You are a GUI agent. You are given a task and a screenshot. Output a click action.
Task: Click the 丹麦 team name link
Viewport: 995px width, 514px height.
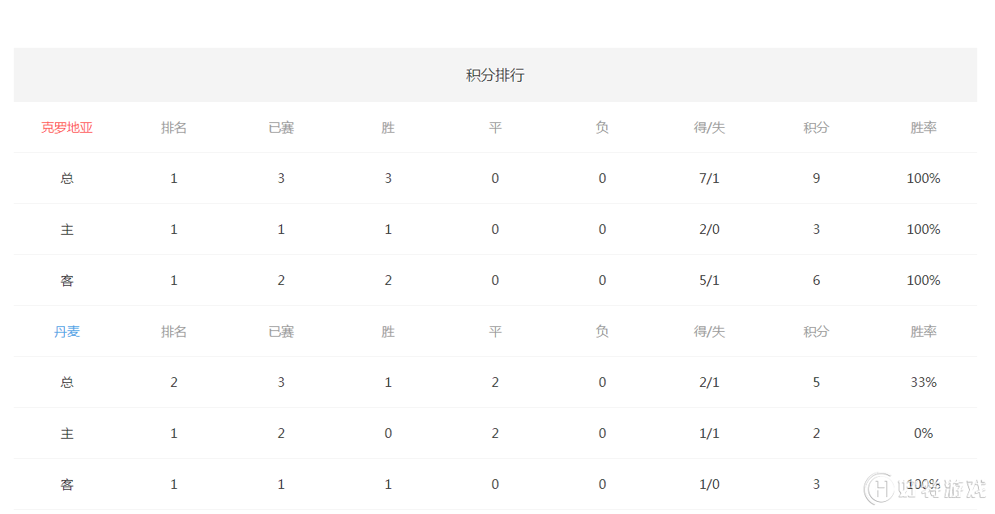click(67, 332)
